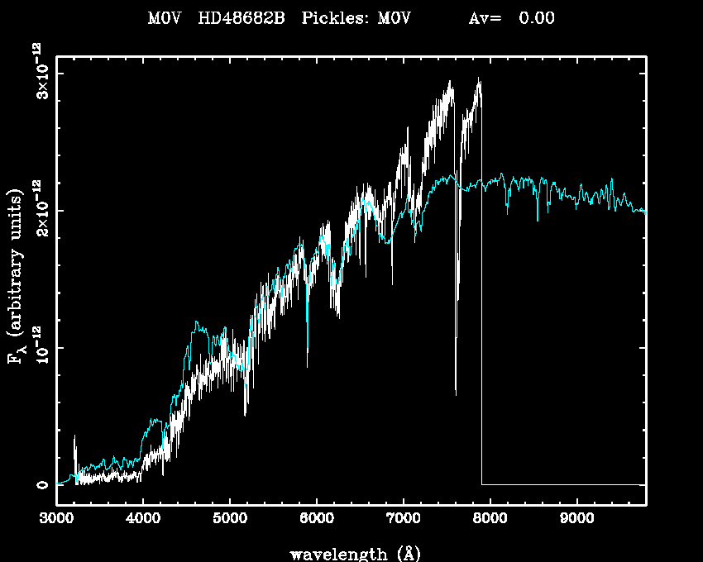
Task: Click the 7000 x-axis tick label
Action: [403, 518]
